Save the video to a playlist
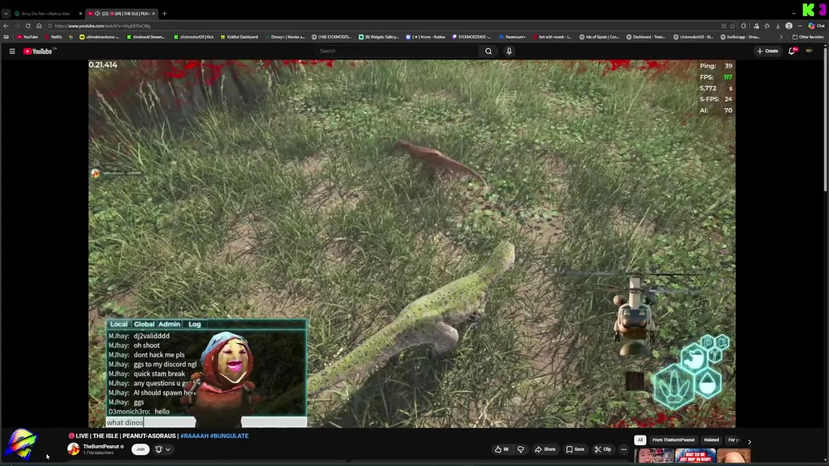Viewport: 829px width, 466px height. (x=575, y=449)
